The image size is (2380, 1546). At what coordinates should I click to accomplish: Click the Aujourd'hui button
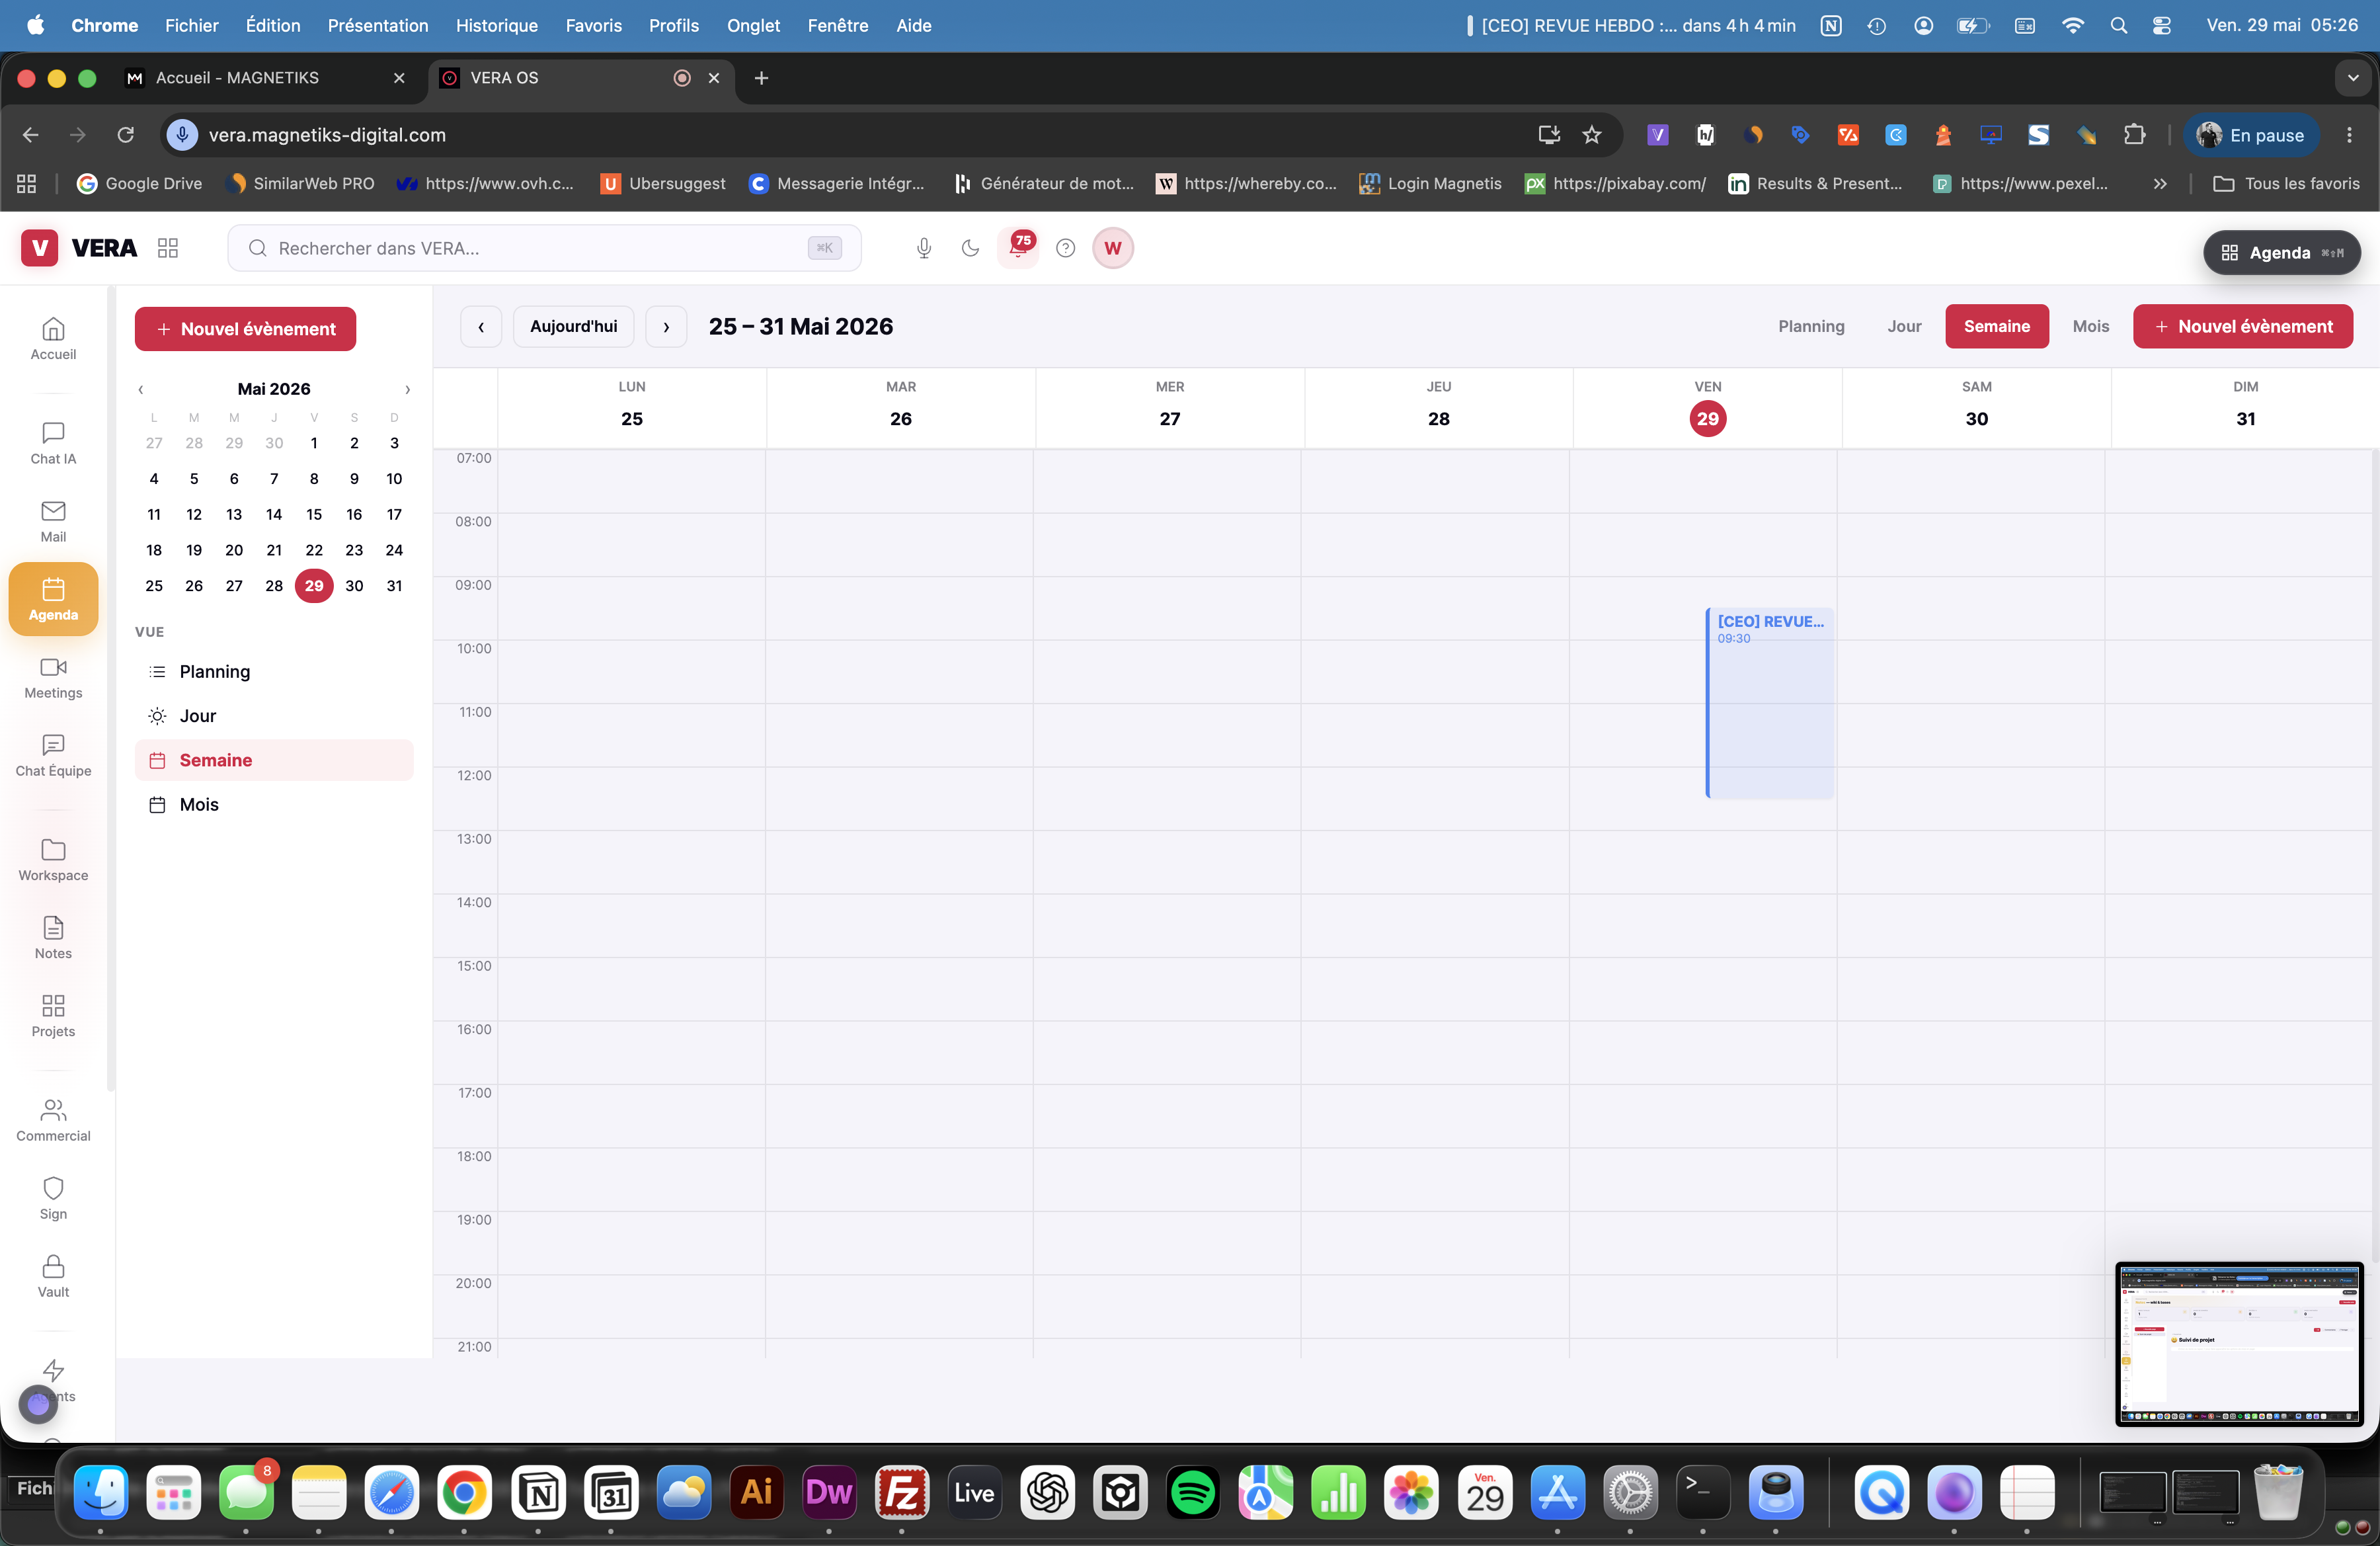[573, 327]
